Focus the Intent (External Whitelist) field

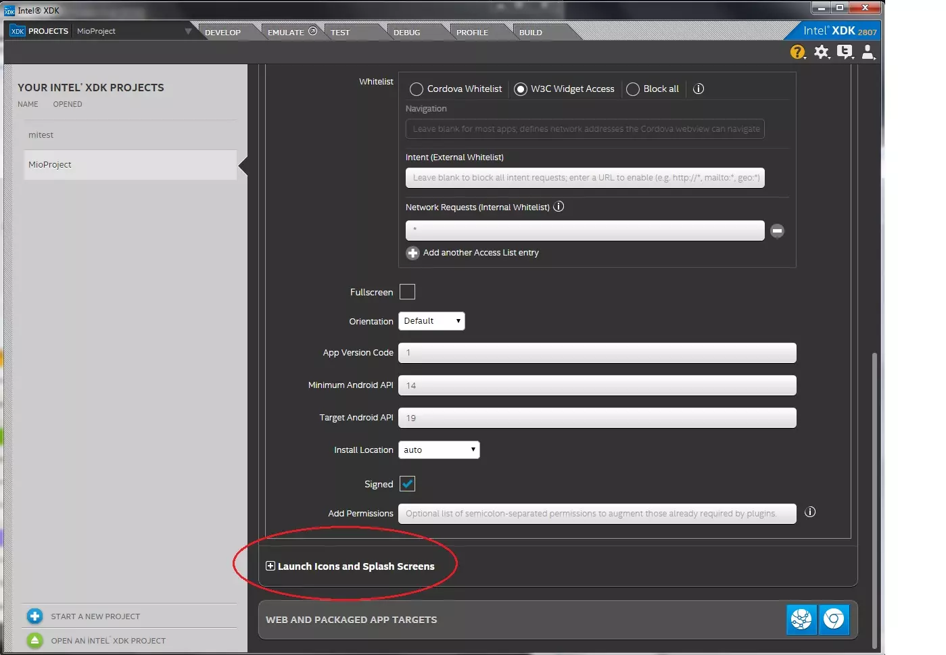[x=585, y=178]
